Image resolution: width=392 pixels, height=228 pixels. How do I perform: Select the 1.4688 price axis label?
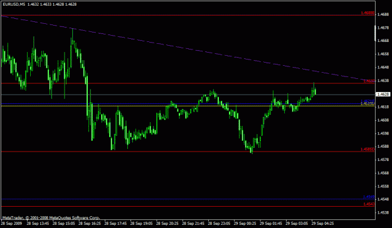point(383,14)
